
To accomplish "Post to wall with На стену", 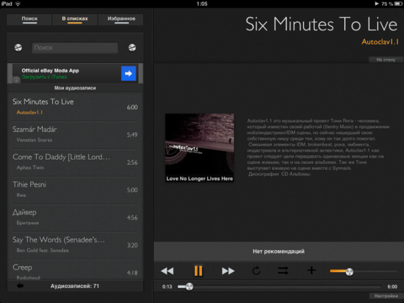I will point(386,59).
